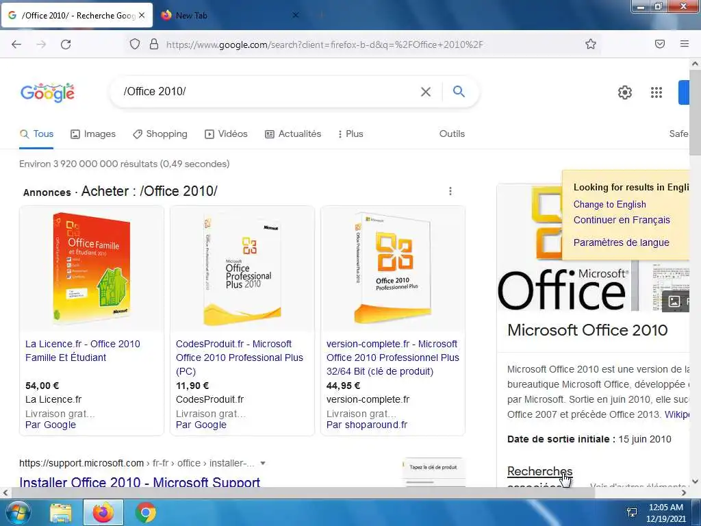This screenshot has height=526, width=701.
Task: Click the Office 2010 Professionnel Plus box image
Action: click(x=393, y=268)
